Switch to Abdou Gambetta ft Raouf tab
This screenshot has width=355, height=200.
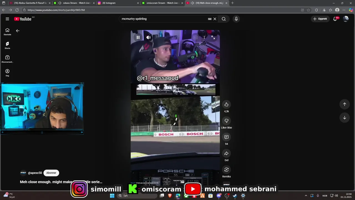point(31,3)
